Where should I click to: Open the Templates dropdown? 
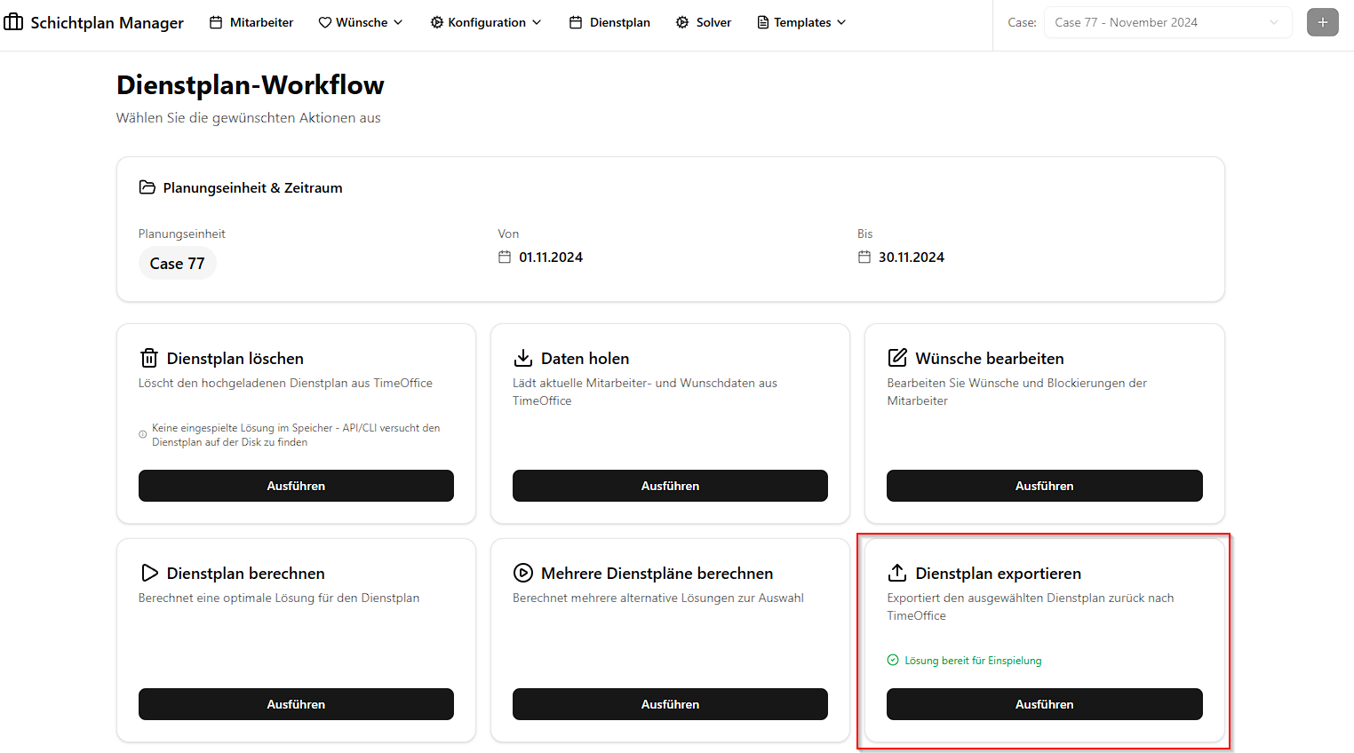pos(801,22)
